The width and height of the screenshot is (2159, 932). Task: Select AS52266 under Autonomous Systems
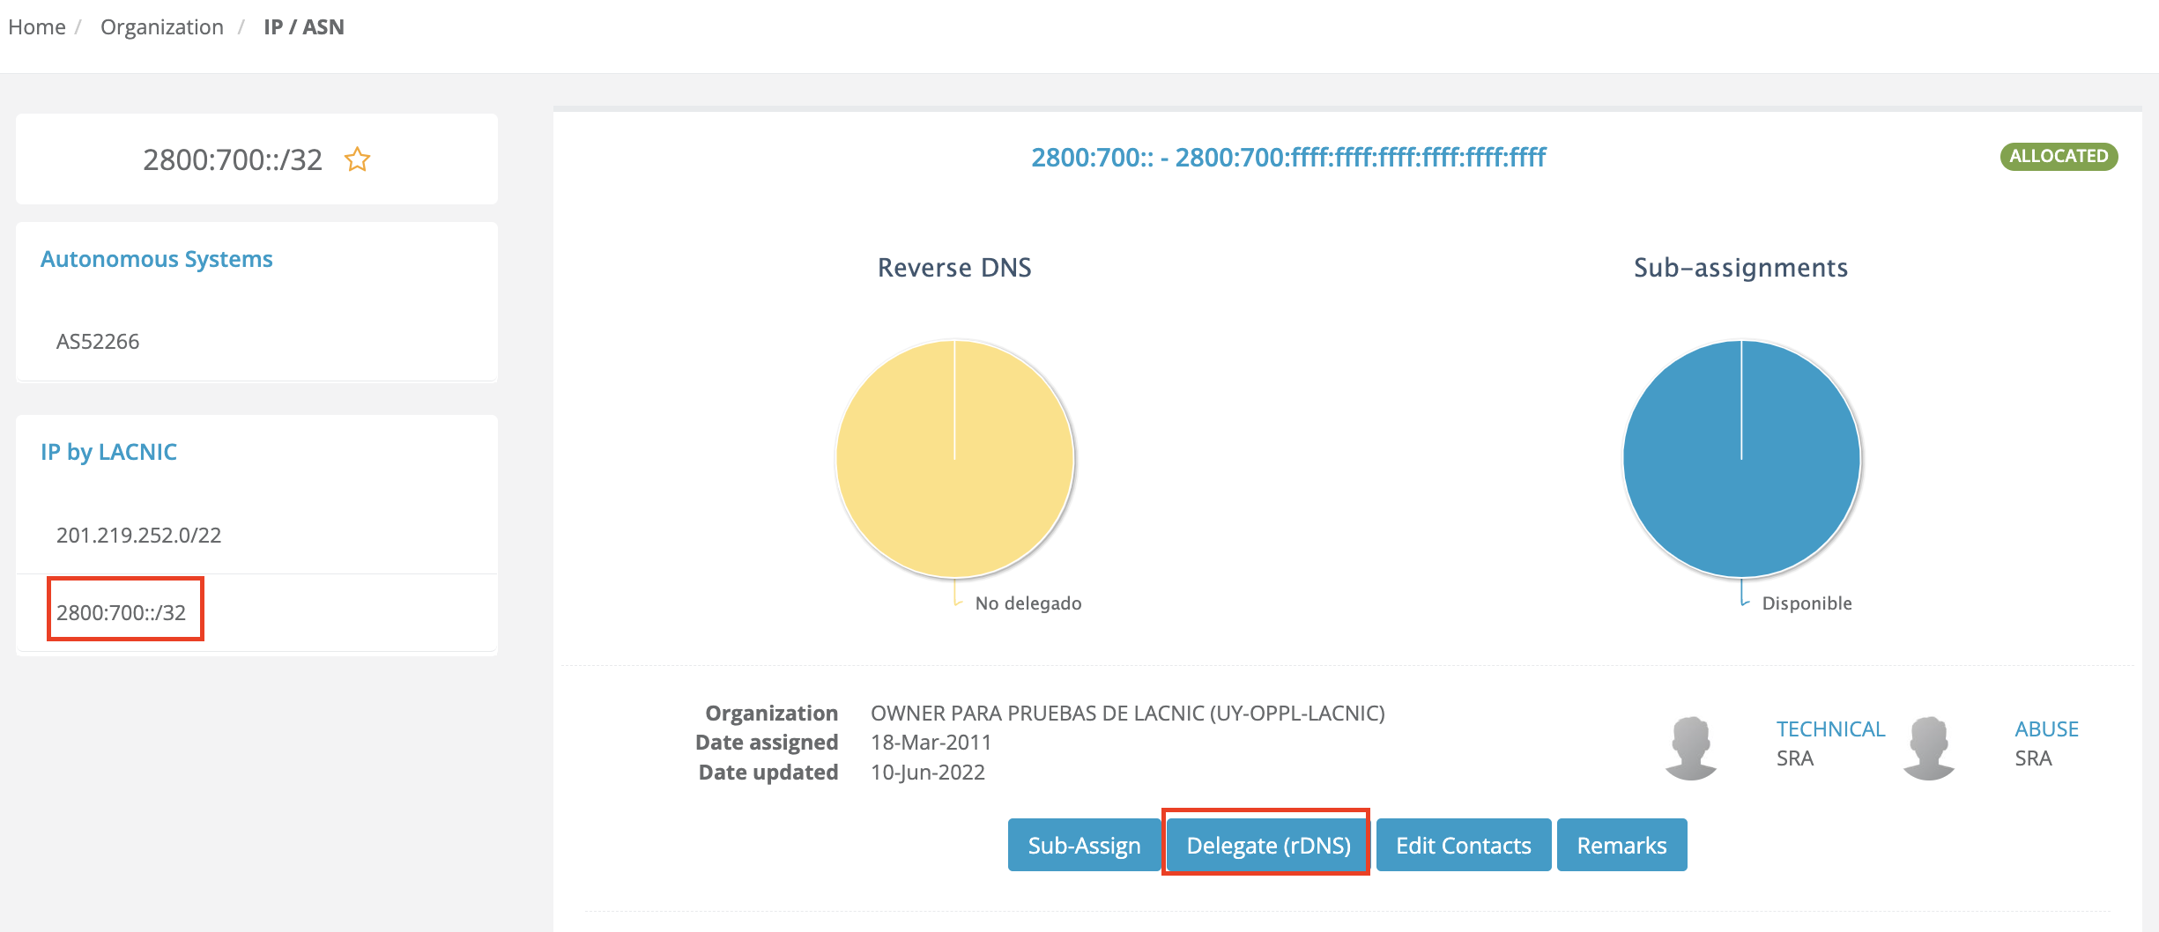tap(98, 342)
